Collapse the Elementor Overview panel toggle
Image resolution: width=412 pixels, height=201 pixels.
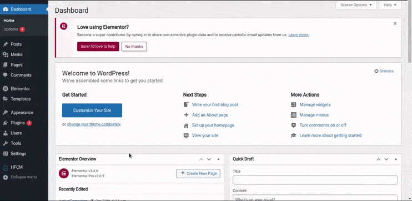coord(218,159)
